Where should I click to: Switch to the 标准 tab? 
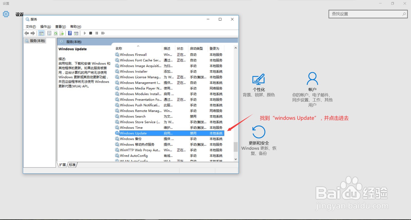tap(72, 165)
